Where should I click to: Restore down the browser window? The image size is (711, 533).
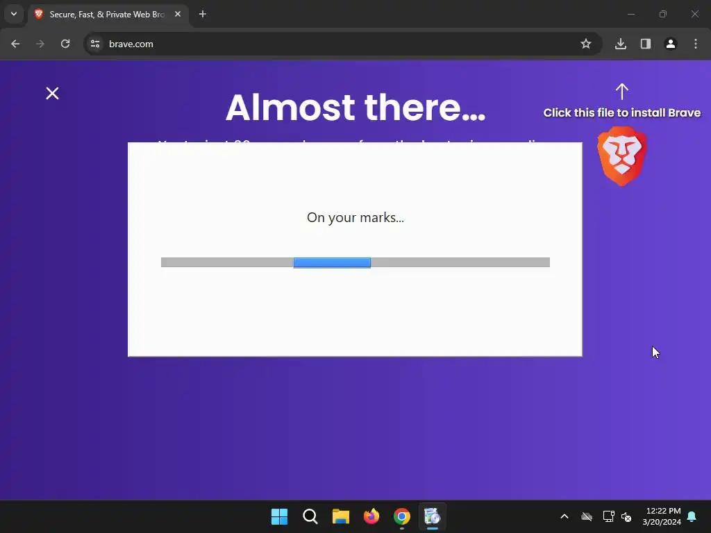(x=663, y=14)
